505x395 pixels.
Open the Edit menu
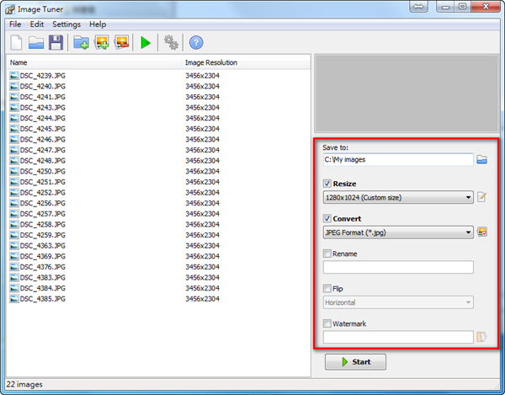[37, 24]
